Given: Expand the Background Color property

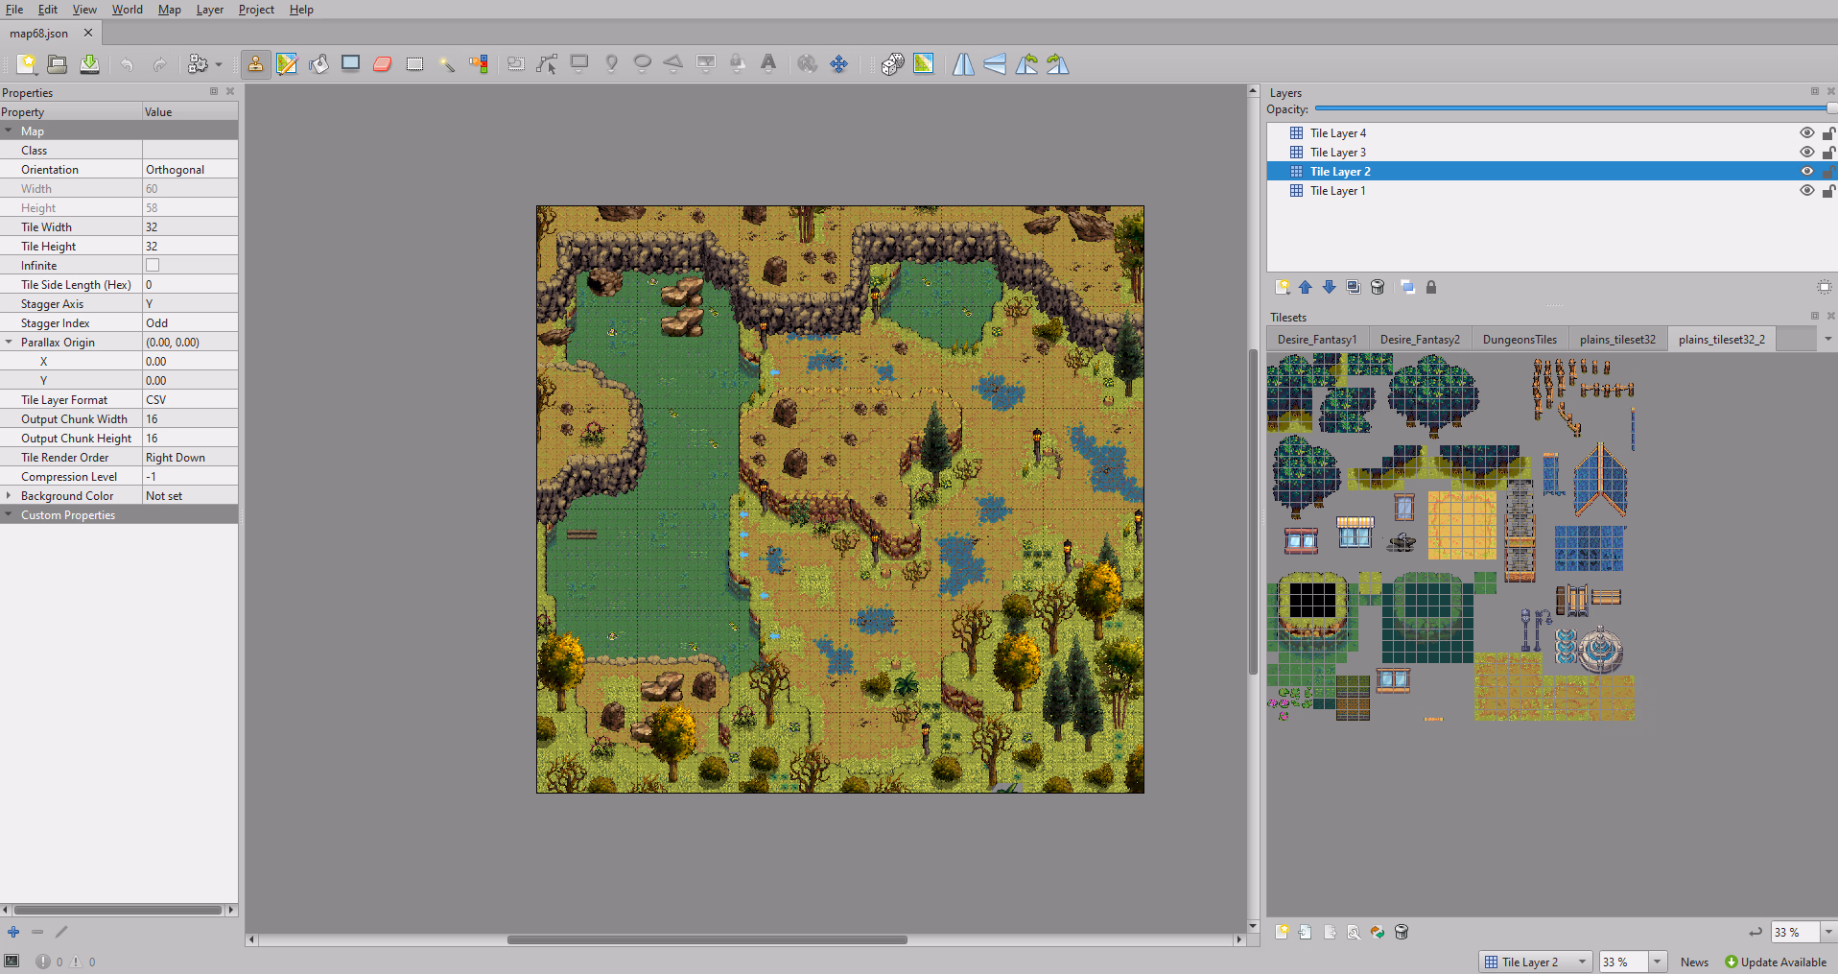Looking at the screenshot, I should 9,496.
